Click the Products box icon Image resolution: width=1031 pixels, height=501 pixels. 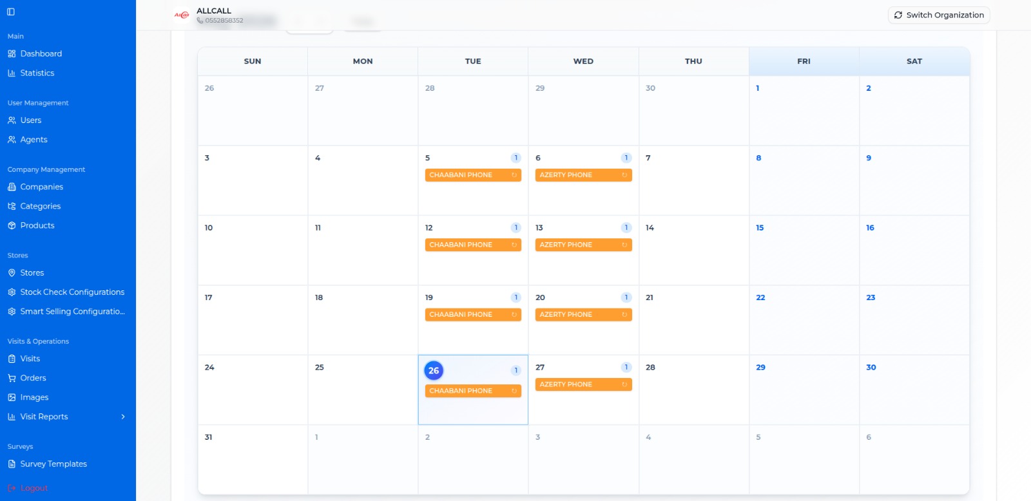pos(12,225)
